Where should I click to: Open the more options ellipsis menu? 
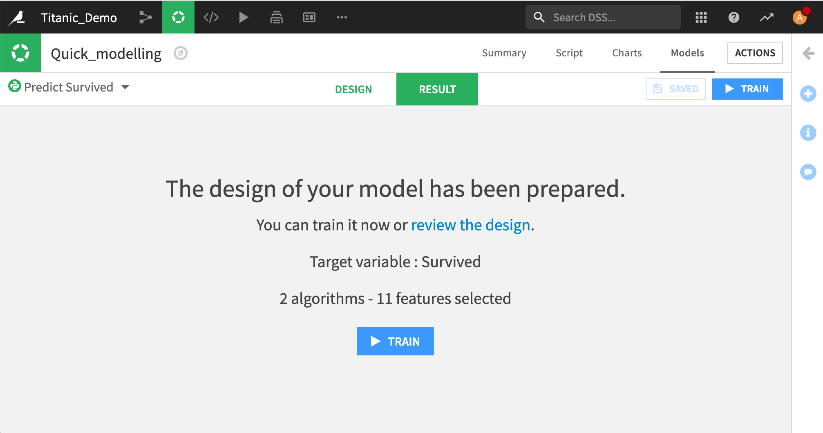point(342,17)
